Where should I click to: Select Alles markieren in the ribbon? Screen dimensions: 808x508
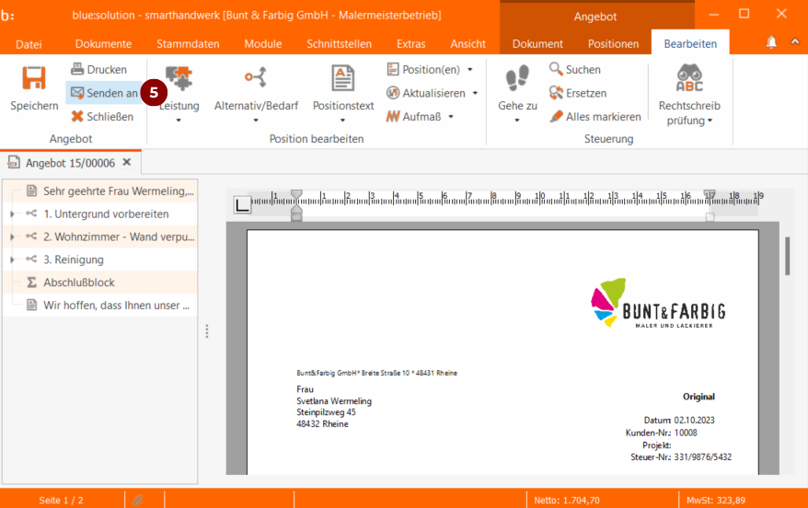[x=603, y=117]
